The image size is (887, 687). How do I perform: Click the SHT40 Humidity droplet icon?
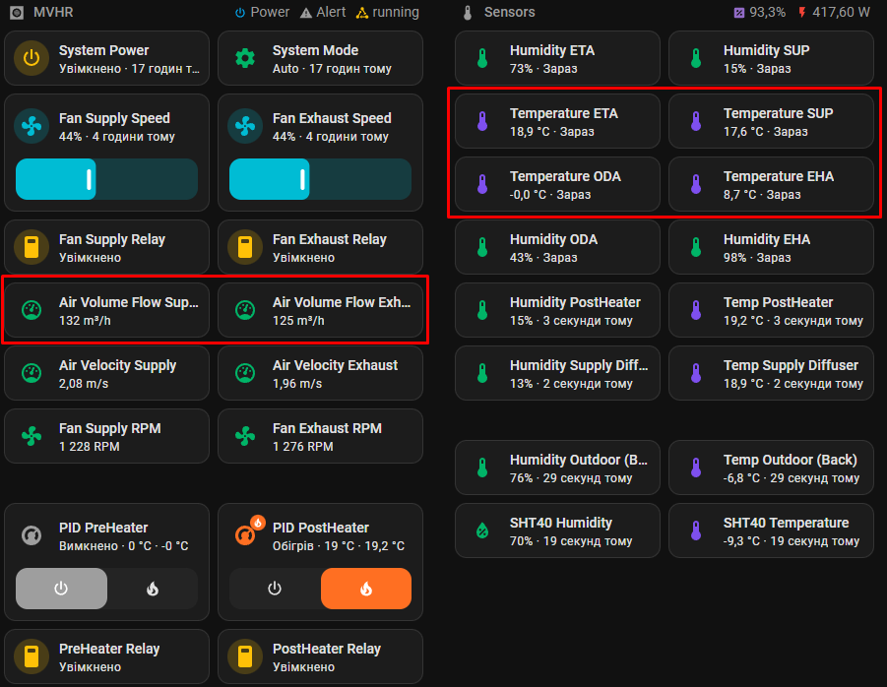(482, 531)
